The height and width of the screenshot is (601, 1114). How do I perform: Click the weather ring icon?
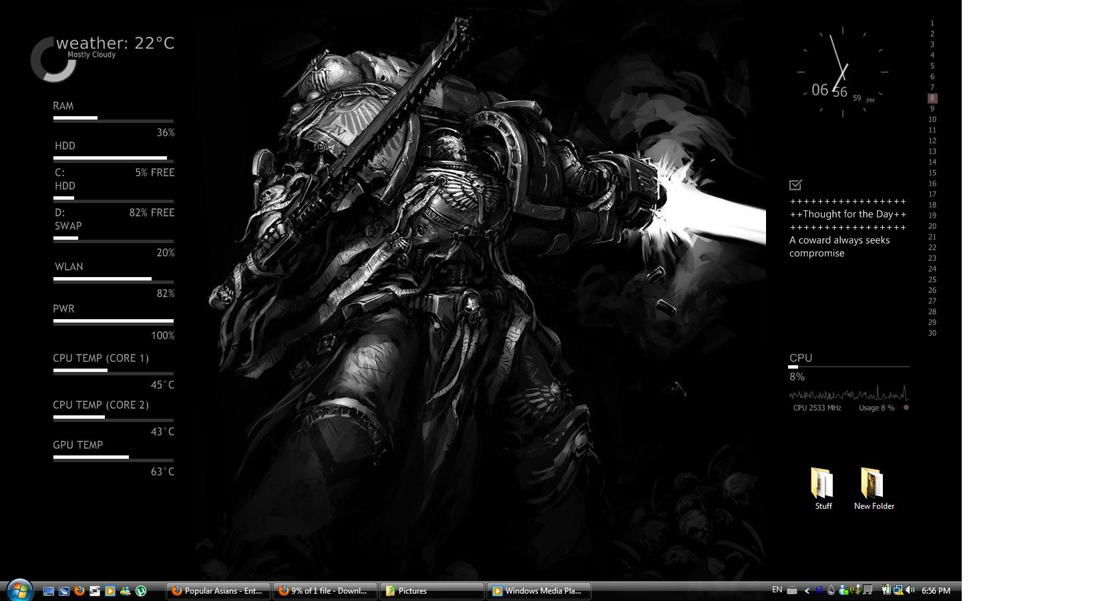pos(53,59)
